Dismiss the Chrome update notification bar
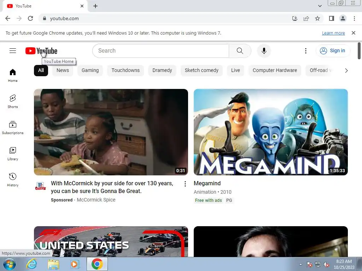Viewport: 362px width, 271px height. (353, 33)
